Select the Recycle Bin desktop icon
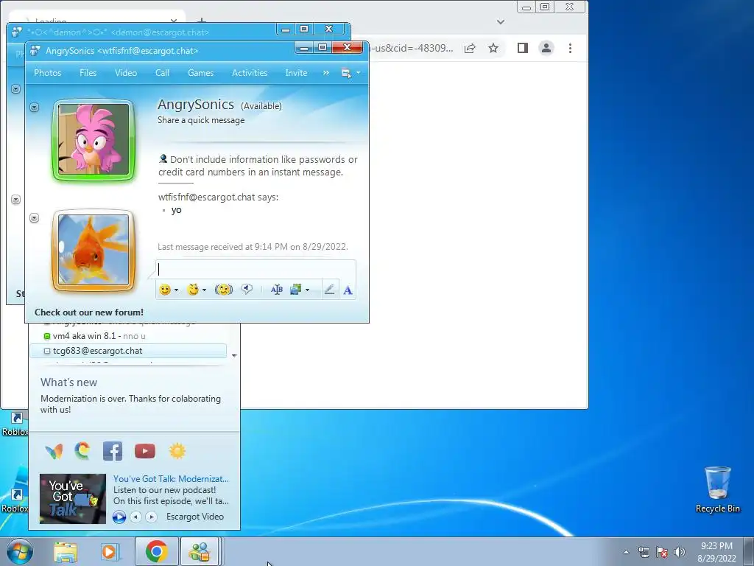 [x=717, y=490]
